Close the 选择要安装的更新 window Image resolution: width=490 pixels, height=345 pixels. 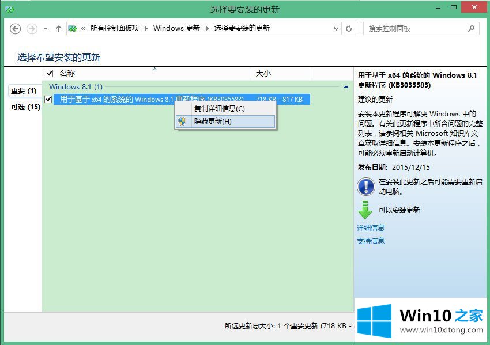(x=474, y=7)
